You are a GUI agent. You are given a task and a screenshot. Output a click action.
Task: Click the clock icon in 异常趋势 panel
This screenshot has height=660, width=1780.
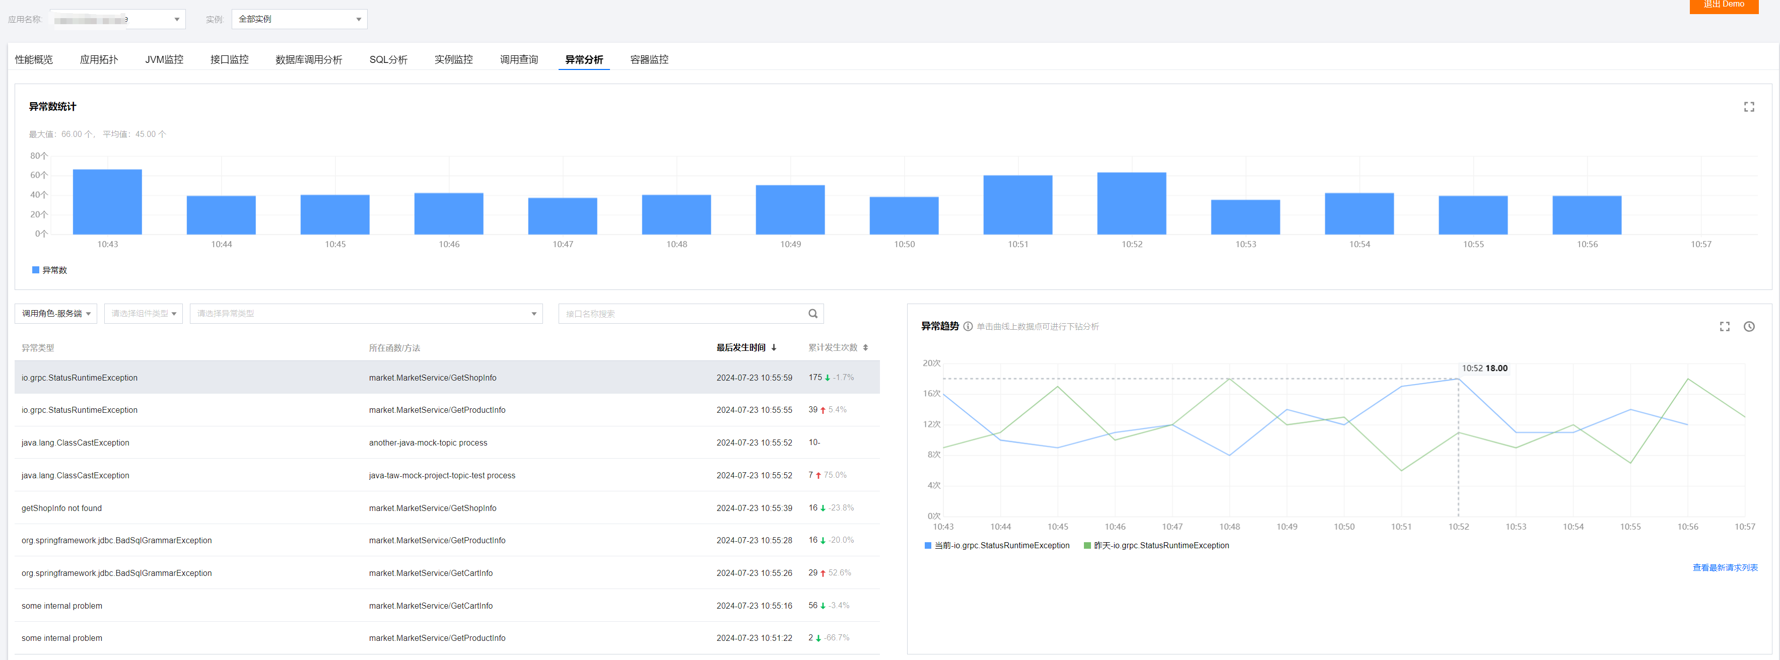[x=1748, y=327]
